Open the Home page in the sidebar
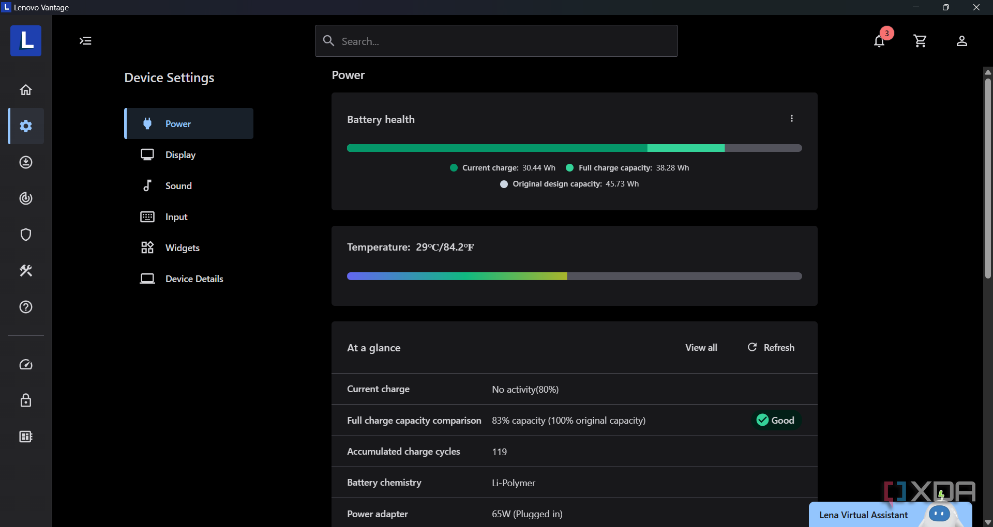Image resolution: width=993 pixels, height=527 pixels. click(26, 90)
